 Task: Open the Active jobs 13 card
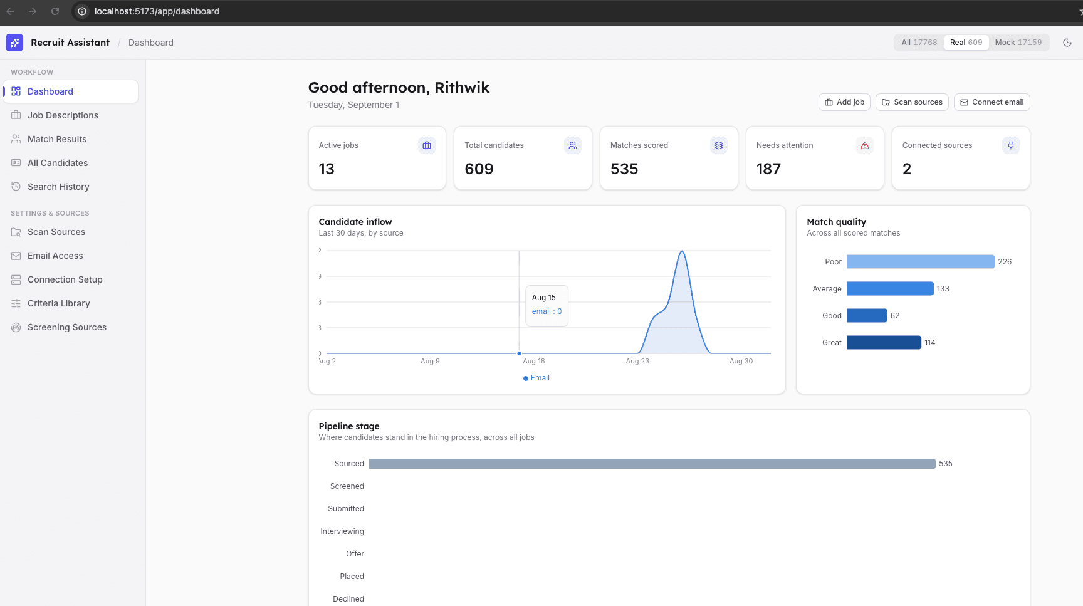tap(377, 158)
